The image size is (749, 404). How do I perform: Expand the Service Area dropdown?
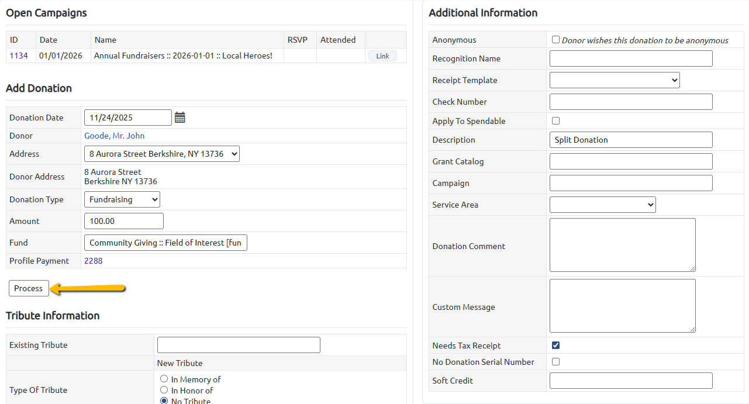603,205
